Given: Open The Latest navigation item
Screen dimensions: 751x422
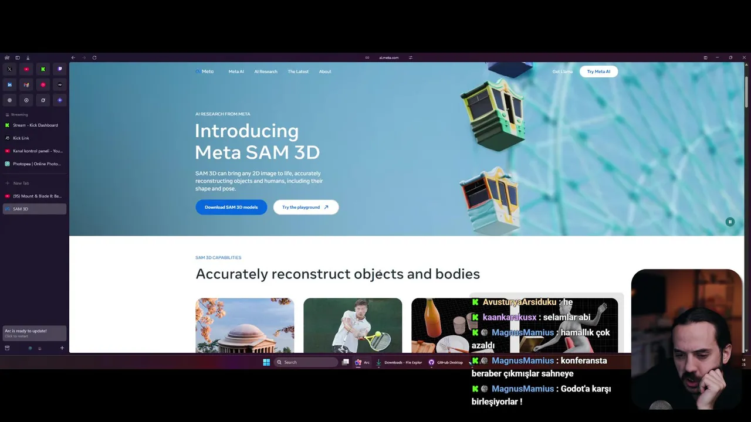Looking at the screenshot, I should coord(298,72).
